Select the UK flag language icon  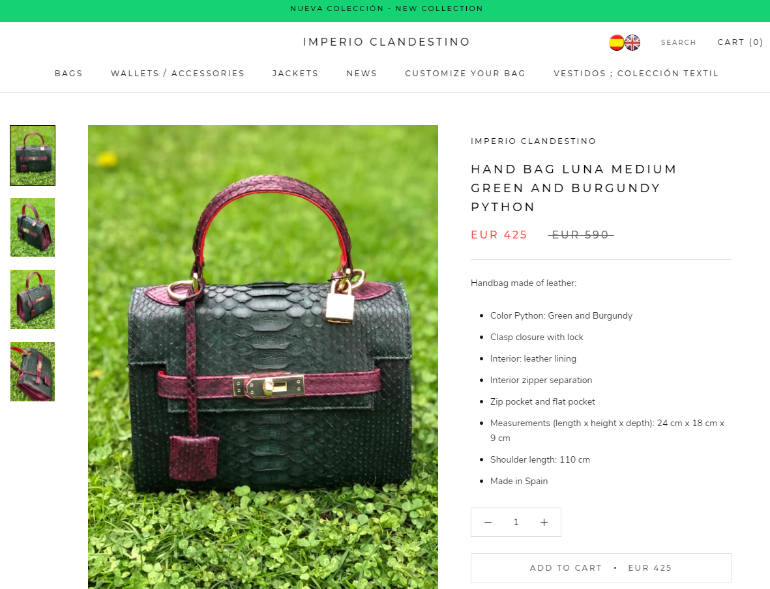(632, 43)
